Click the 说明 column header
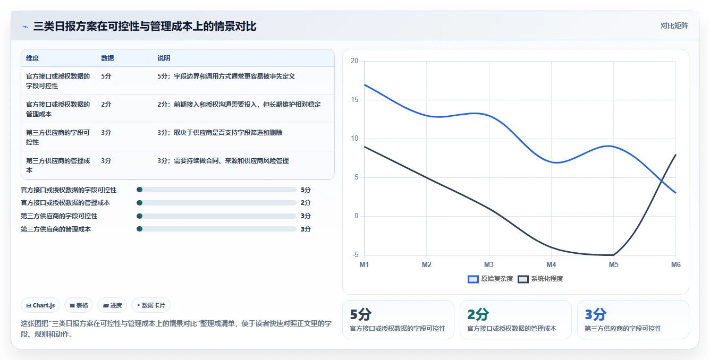This screenshot has width=710, height=360. (x=164, y=58)
